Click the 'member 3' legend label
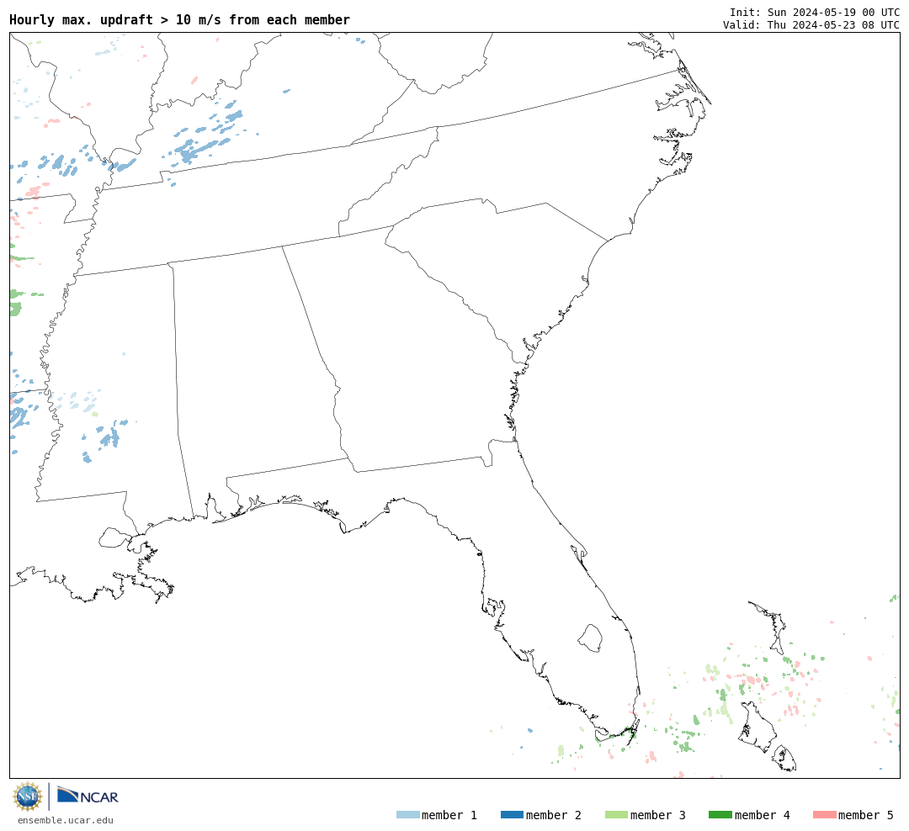The height and width of the screenshot is (831, 909). pyautogui.click(x=658, y=815)
